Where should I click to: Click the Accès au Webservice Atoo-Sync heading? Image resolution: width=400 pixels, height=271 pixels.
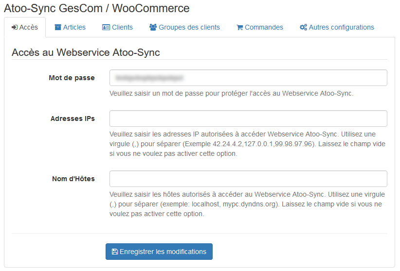tap(86, 52)
